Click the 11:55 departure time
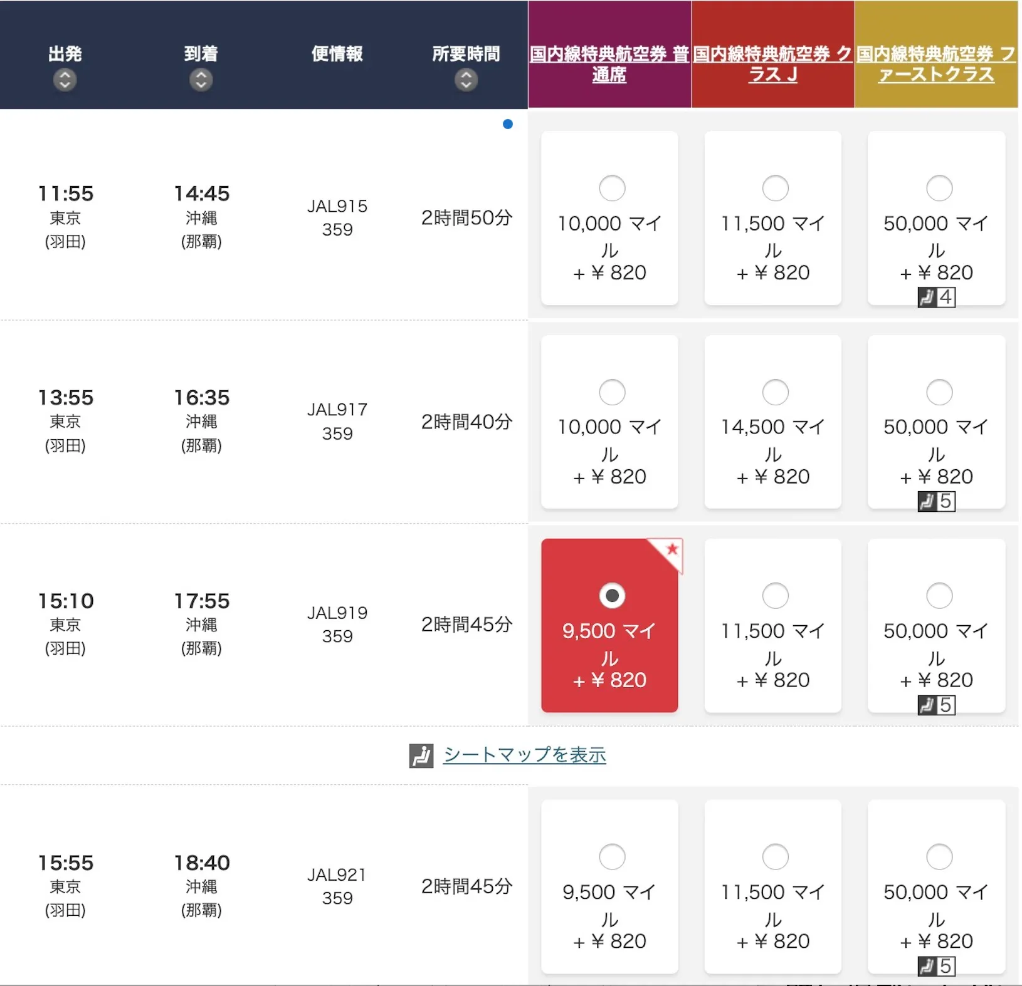 coord(65,194)
